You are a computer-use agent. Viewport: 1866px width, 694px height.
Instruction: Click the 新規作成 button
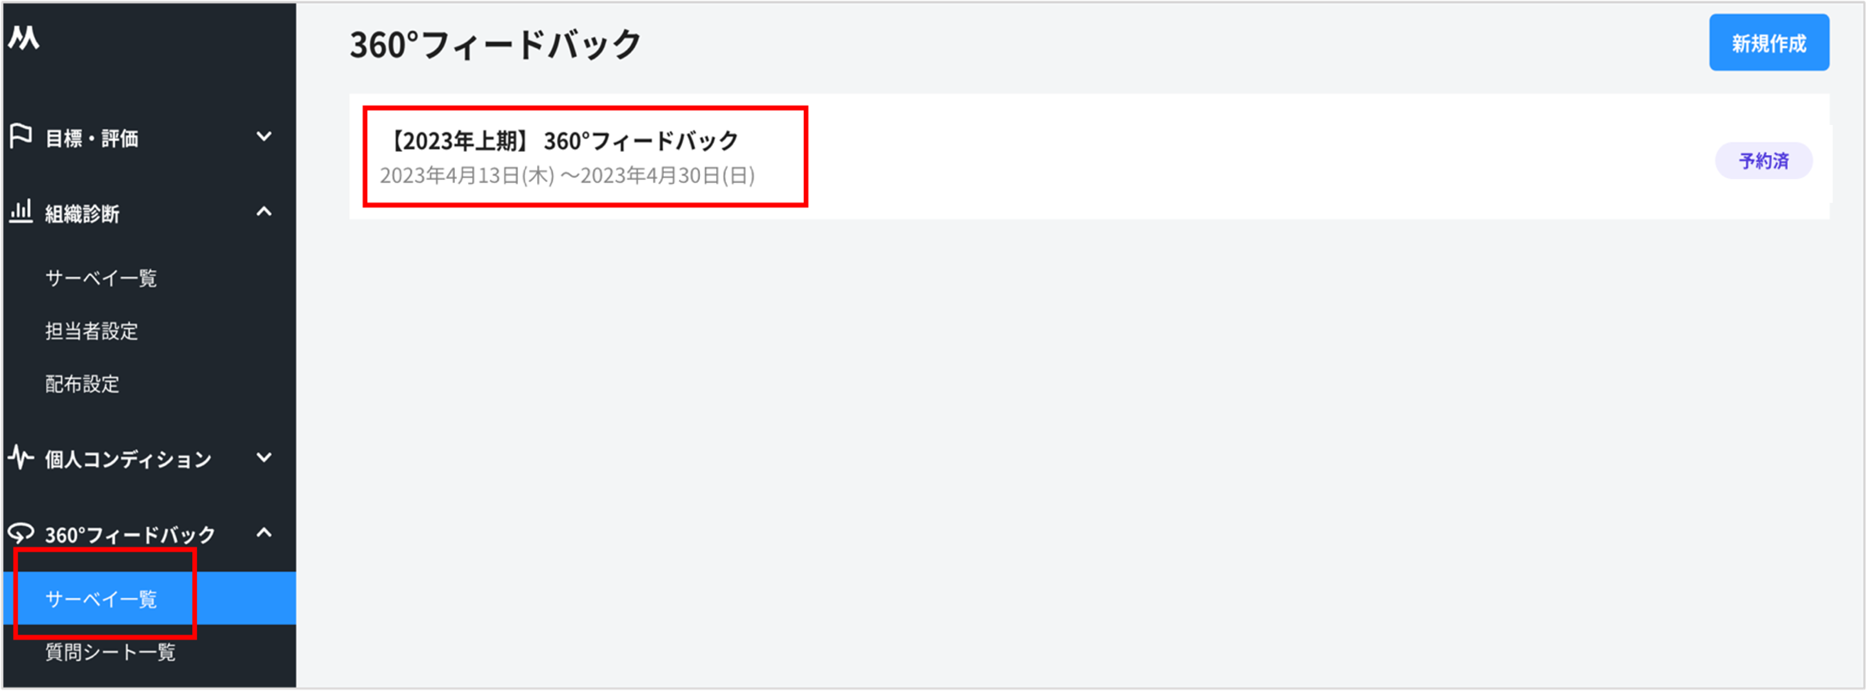pos(1769,43)
